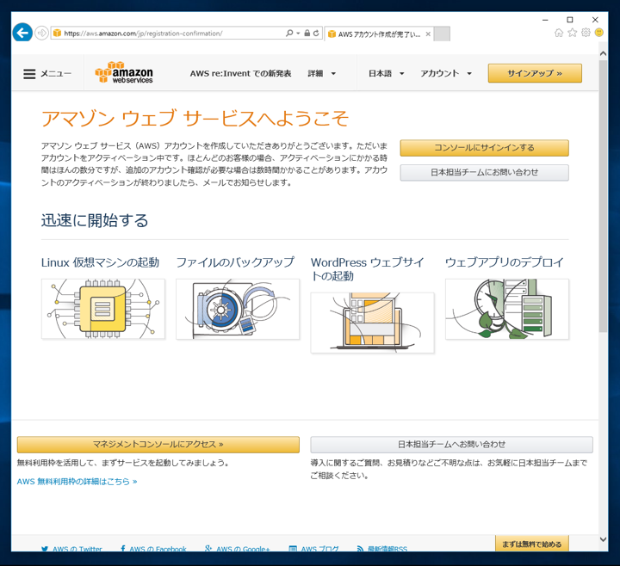
Task: Click the scrollbar up arrow
Action: [603, 53]
